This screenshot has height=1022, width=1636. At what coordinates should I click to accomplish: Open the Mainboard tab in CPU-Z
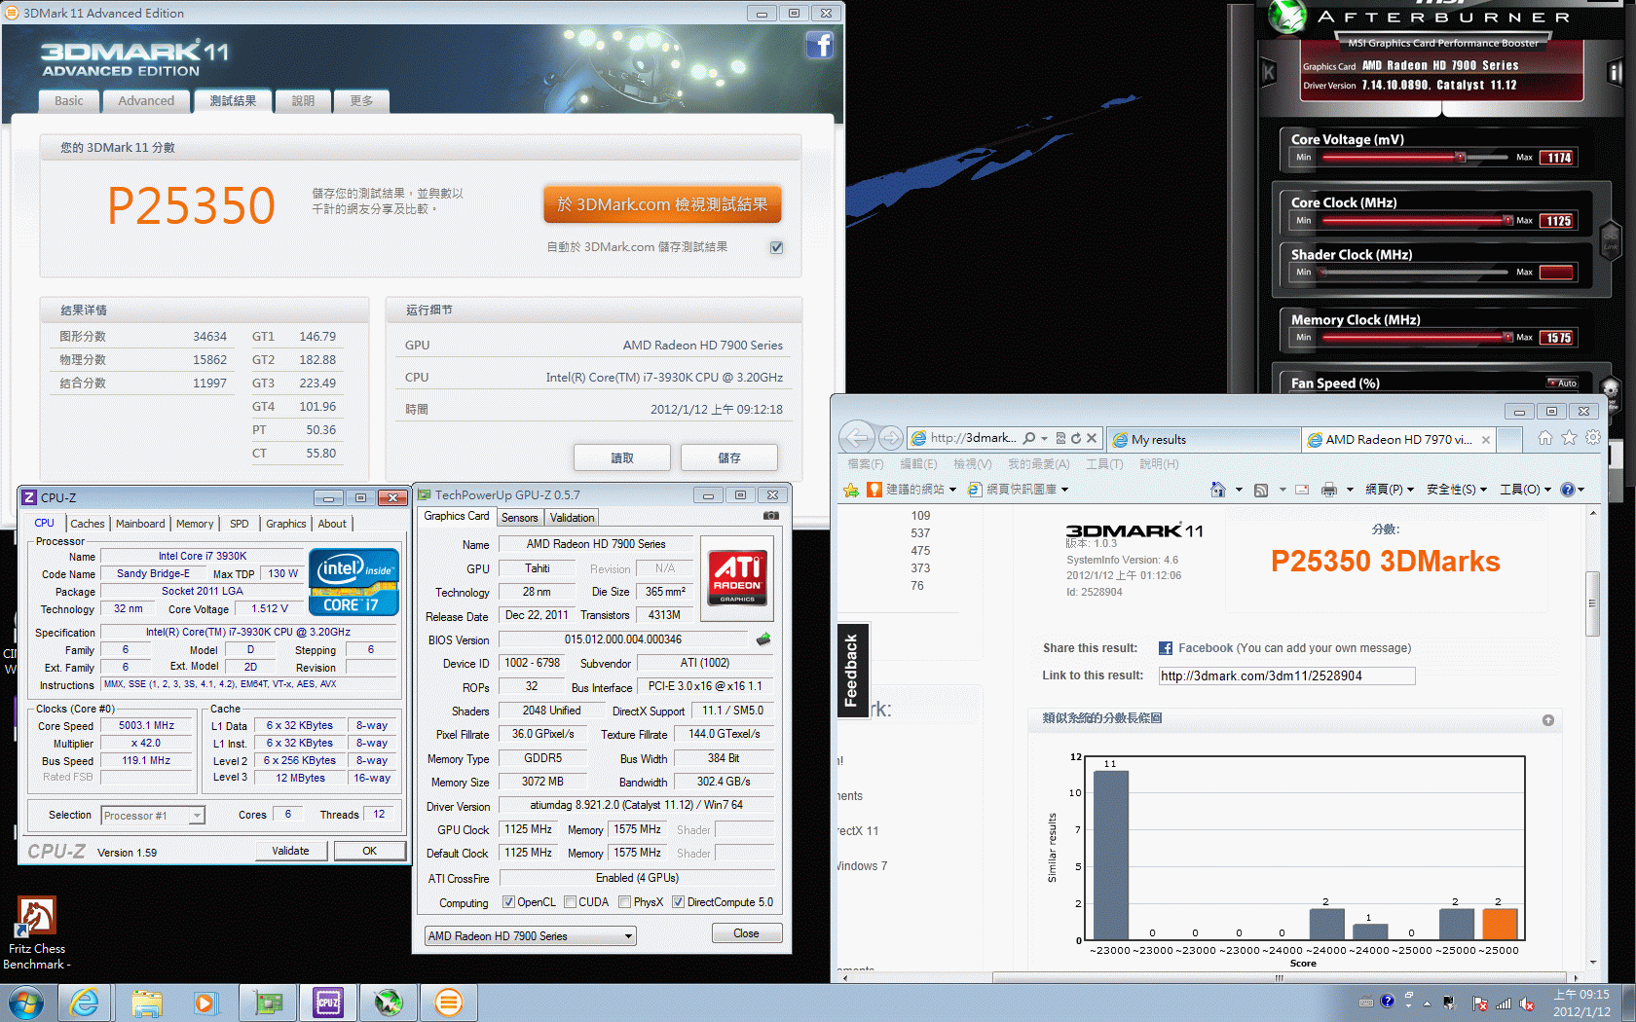140,524
